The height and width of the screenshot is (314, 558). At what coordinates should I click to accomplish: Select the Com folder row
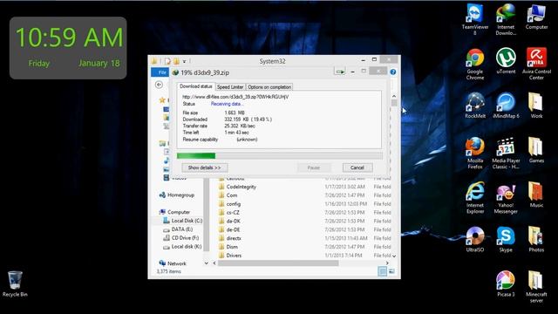[304, 195]
